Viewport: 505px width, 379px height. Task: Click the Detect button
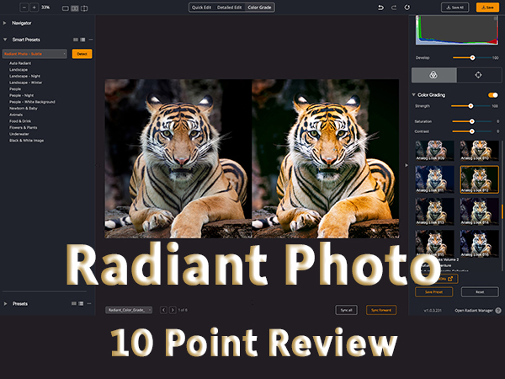pos(82,54)
